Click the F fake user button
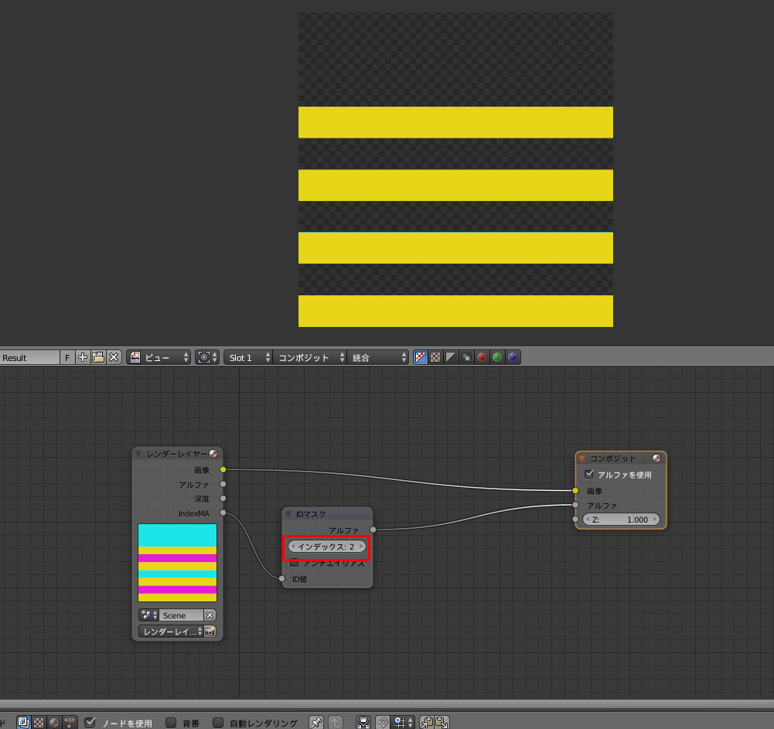Screen dimensions: 774x729 coord(67,357)
